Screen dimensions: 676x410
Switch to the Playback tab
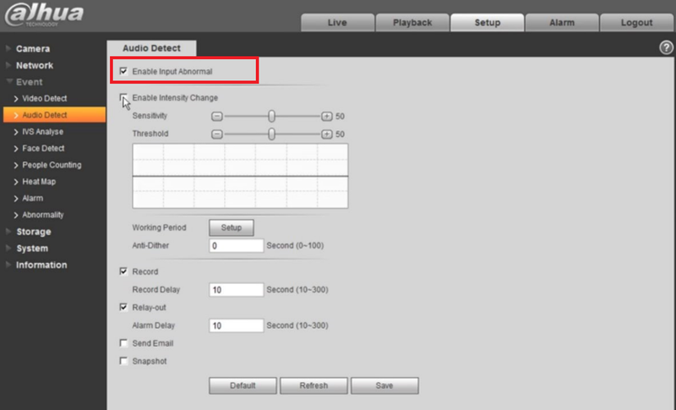tap(412, 23)
